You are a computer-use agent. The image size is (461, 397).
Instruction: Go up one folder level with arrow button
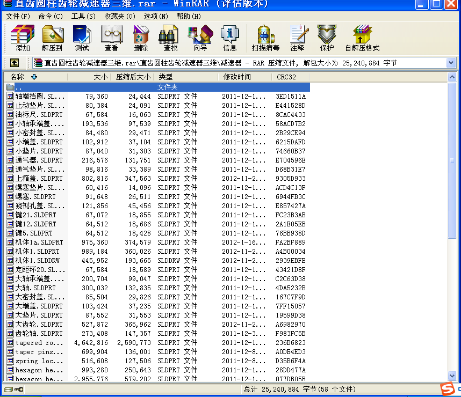coord(15,63)
